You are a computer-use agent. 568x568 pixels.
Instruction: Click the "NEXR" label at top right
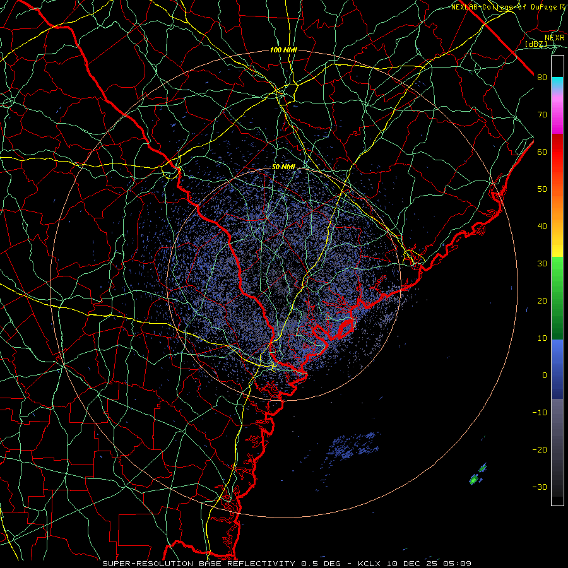(x=554, y=37)
